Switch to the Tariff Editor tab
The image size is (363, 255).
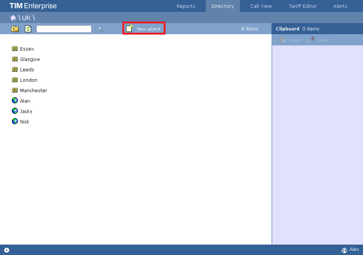pos(302,6)
